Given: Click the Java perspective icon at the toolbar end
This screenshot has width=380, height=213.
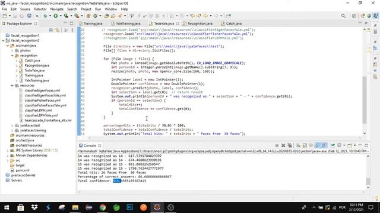Looking at the screenshot, I should 376,16.
